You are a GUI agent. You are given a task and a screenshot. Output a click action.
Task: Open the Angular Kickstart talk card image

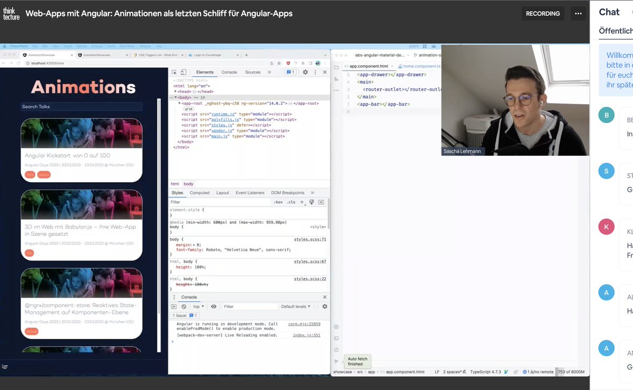coord(82,133)
